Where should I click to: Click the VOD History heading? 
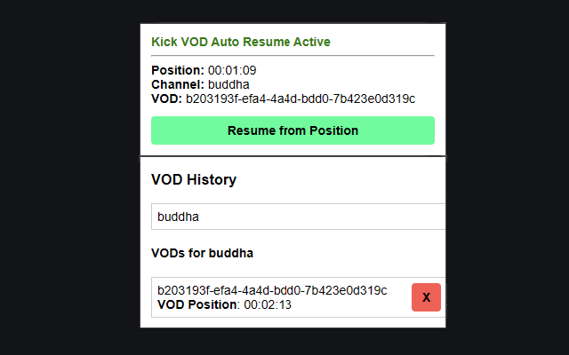pyautogui.click(x=194, y=180)
